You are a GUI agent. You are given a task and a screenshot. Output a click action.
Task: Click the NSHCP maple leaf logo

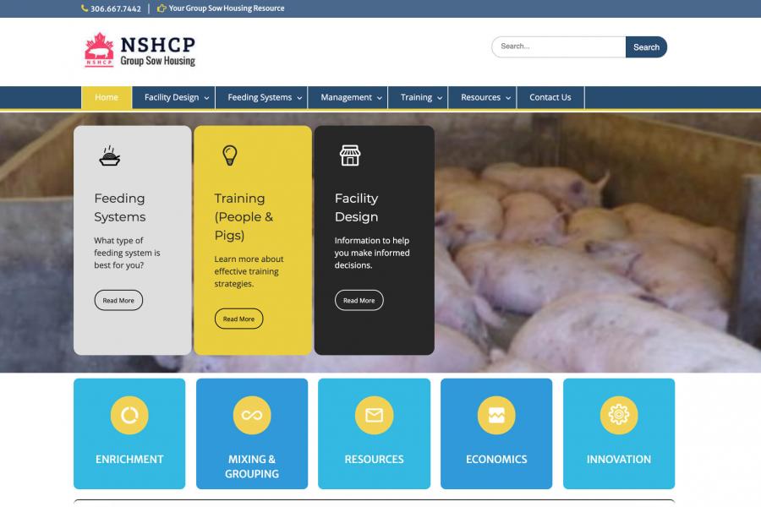[99, 50]
